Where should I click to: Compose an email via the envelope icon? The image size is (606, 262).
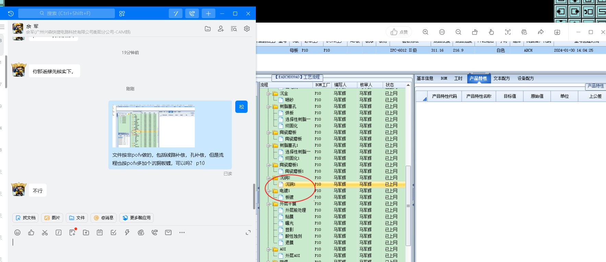tap(168, 233)
